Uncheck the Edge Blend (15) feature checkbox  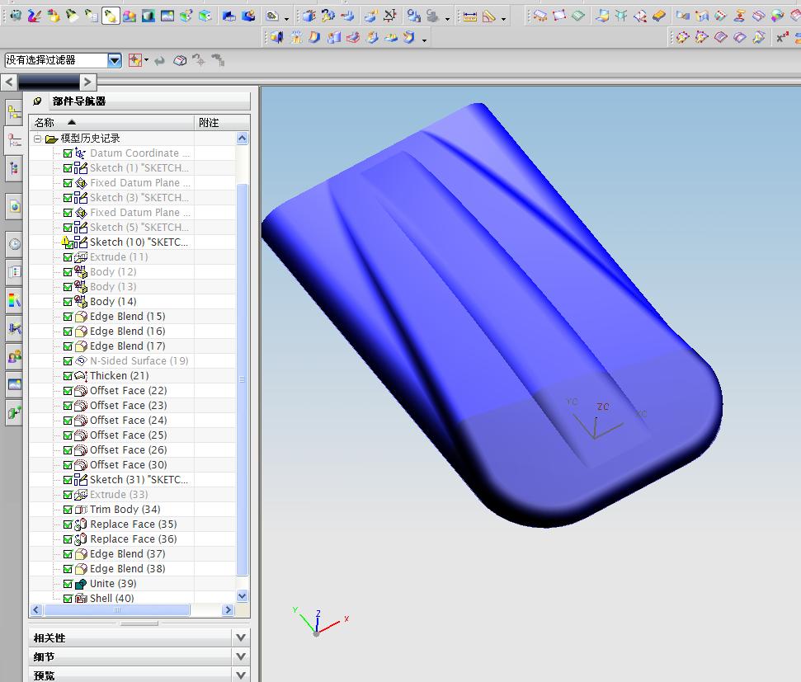click(68, 317)
